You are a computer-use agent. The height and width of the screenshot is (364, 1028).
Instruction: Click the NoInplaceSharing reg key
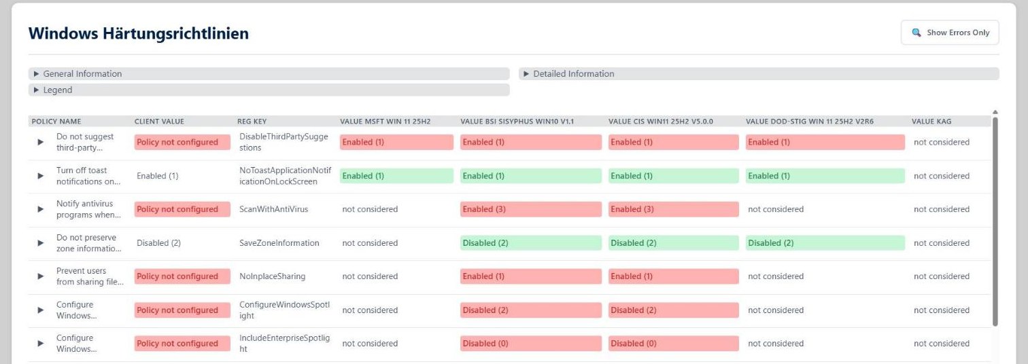(272, 276)
